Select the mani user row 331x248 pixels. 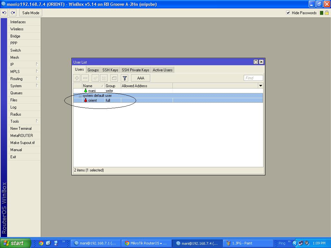(168, 91)
